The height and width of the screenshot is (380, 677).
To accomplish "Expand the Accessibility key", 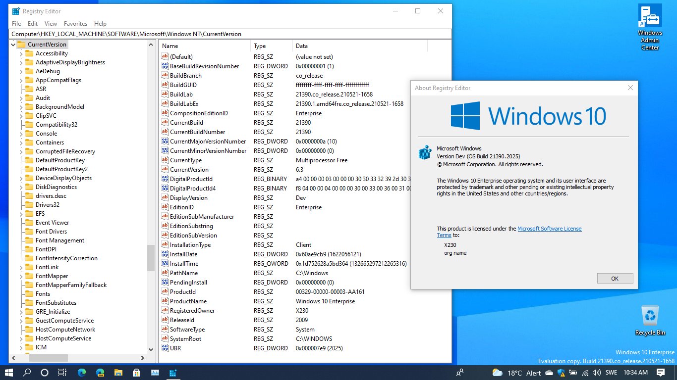I will [21, 53].
